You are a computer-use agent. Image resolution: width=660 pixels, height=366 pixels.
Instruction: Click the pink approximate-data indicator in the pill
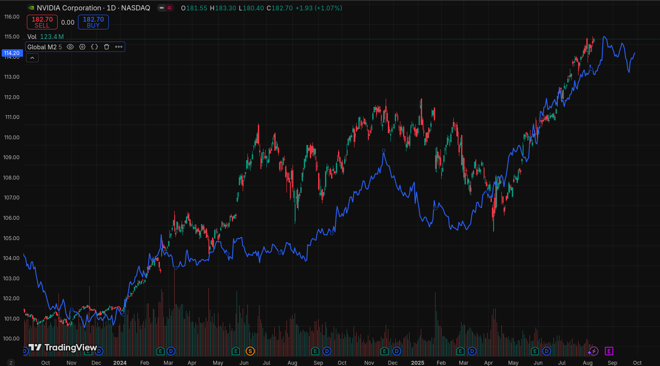(x=169, y=8)
